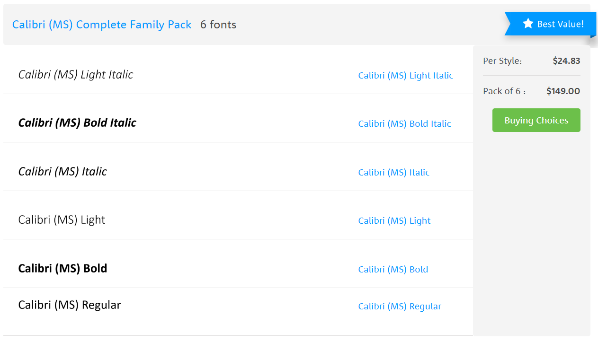Image resolution: width=598 pixels, height=342 pixels.
Task: Open the Calibri (MS) Light link
Action: coord(394,220)
